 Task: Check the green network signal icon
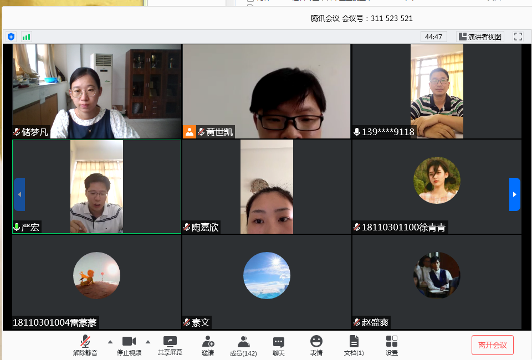pyautogui.click(x=26, y=37)
